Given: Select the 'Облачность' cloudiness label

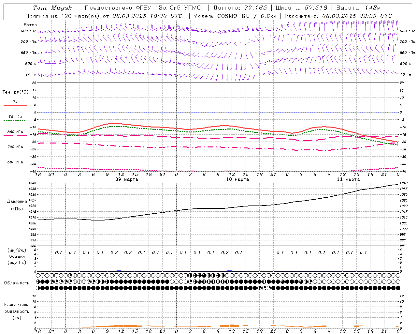Looking at the screenshot, I should click(17, 283).
